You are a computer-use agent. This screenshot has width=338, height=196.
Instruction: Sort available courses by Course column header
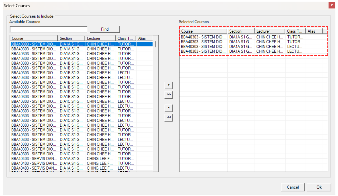pos(34,38)
